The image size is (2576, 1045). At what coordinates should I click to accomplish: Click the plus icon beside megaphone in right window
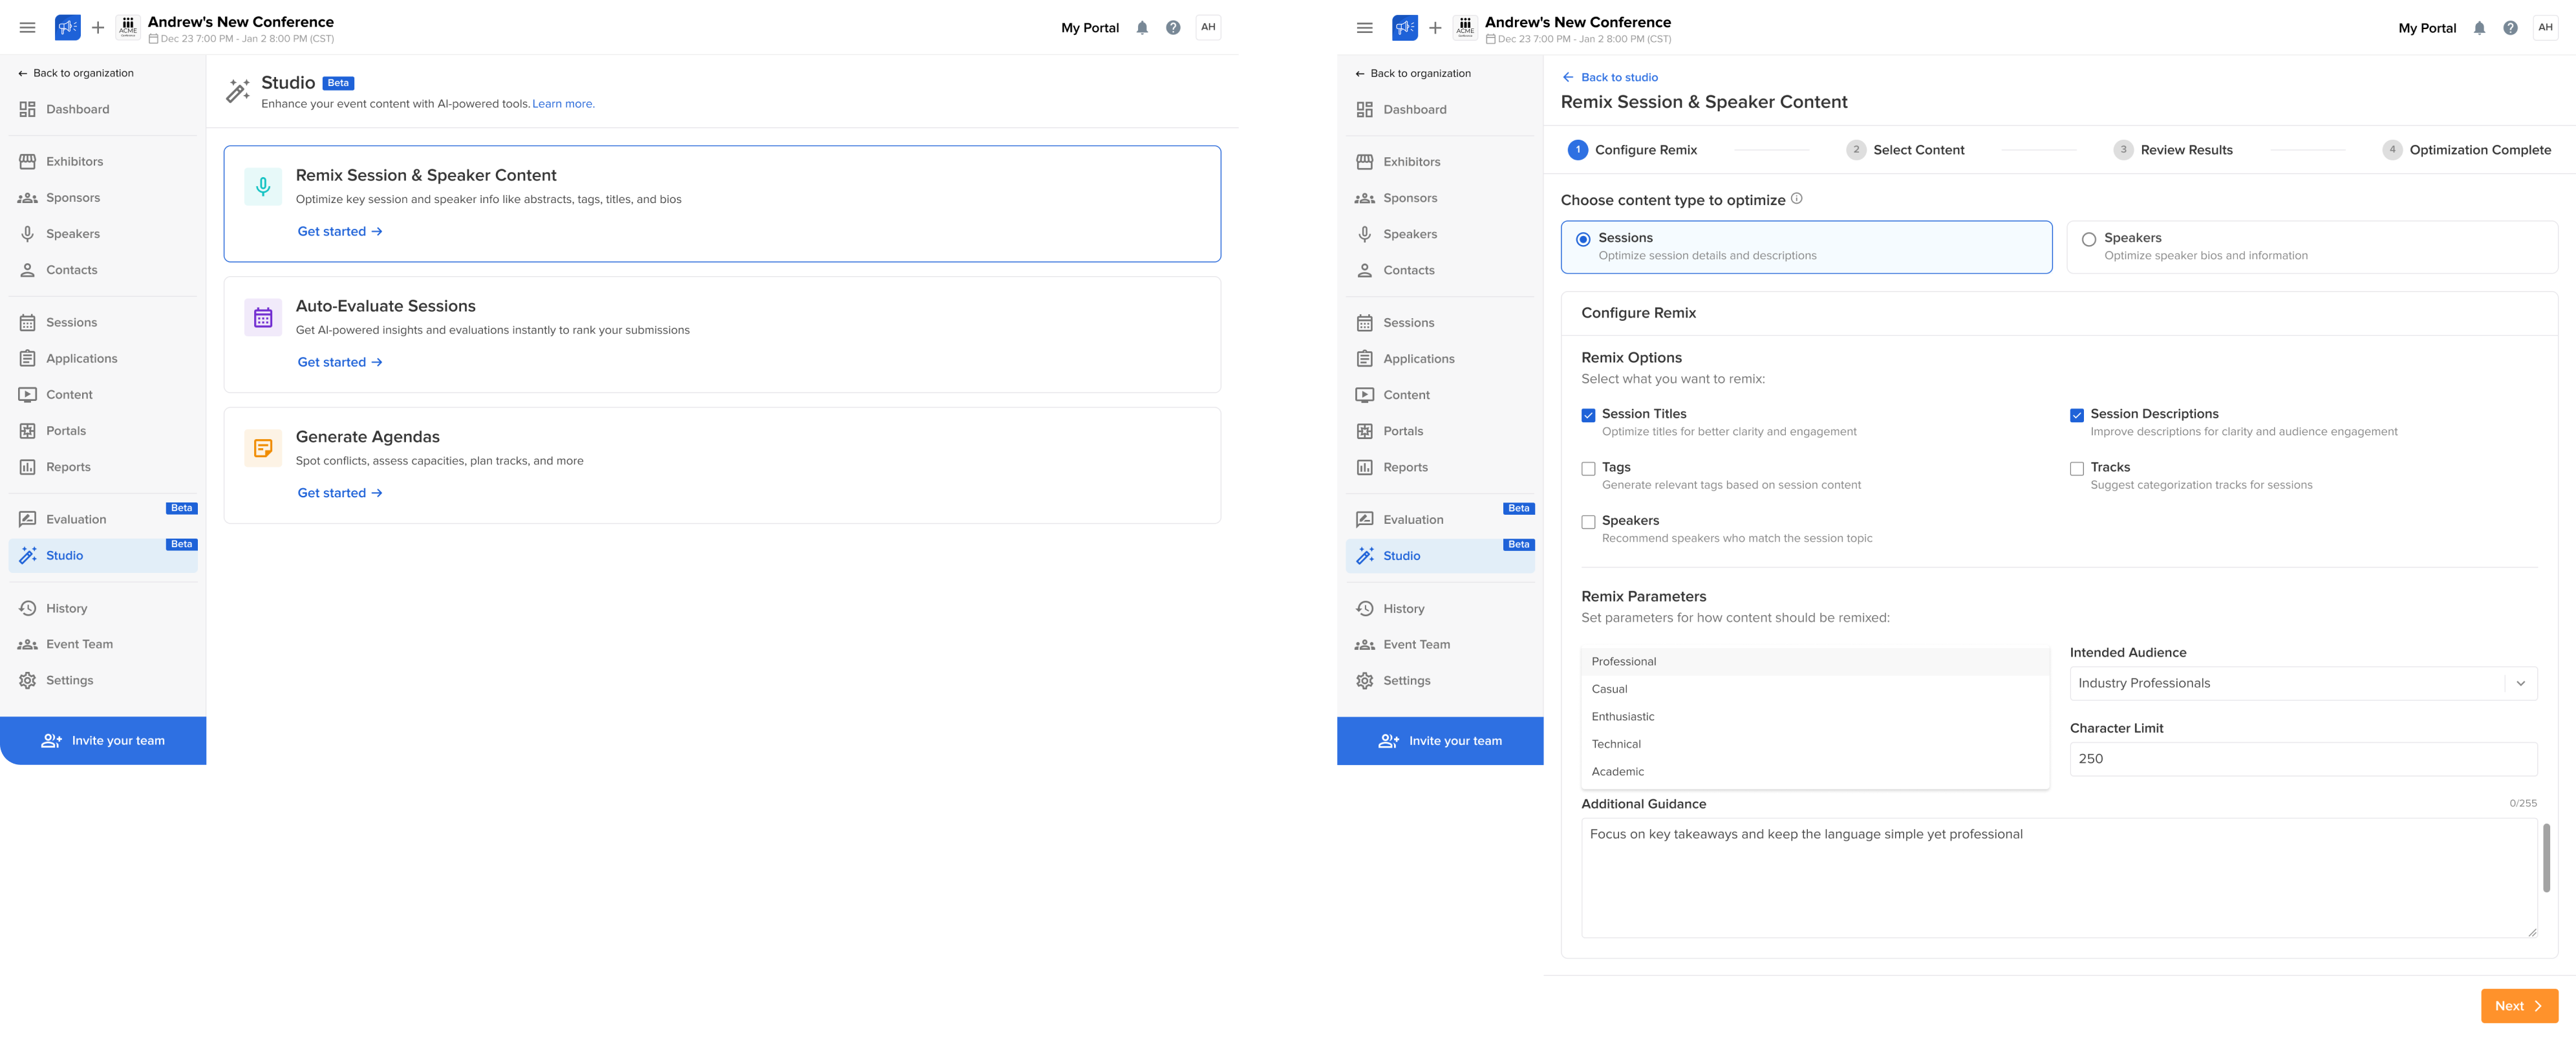click(x=1435, y=28)
